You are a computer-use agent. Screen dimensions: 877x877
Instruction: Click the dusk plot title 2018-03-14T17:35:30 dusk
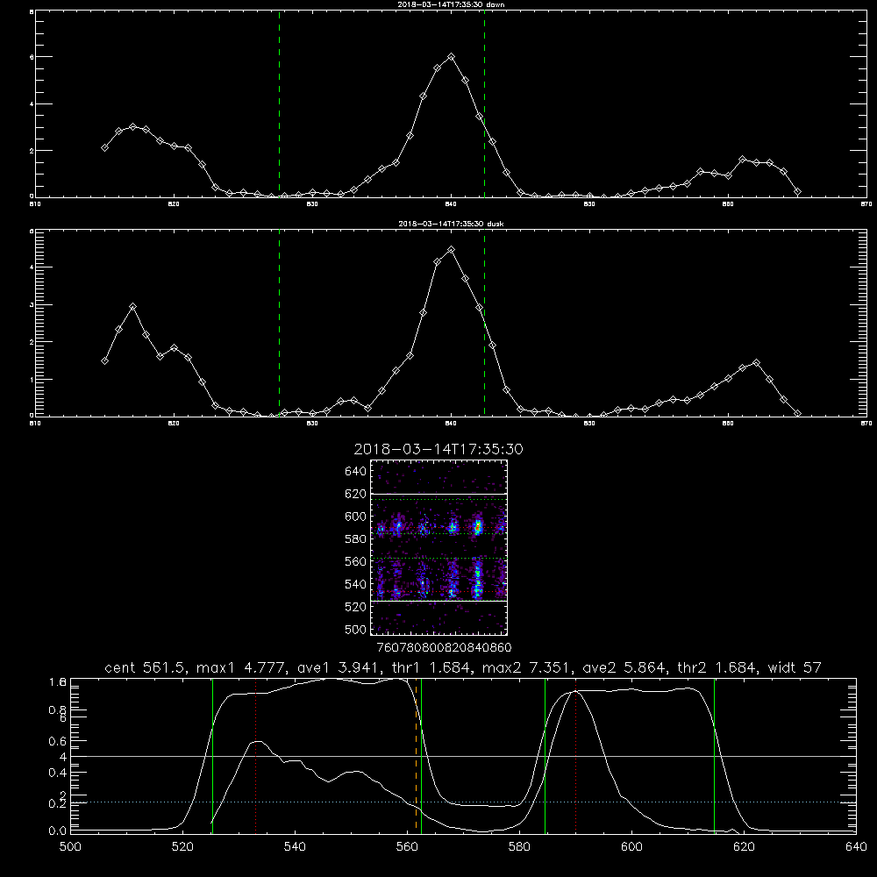pyautogui.click(x=451, y=224)
